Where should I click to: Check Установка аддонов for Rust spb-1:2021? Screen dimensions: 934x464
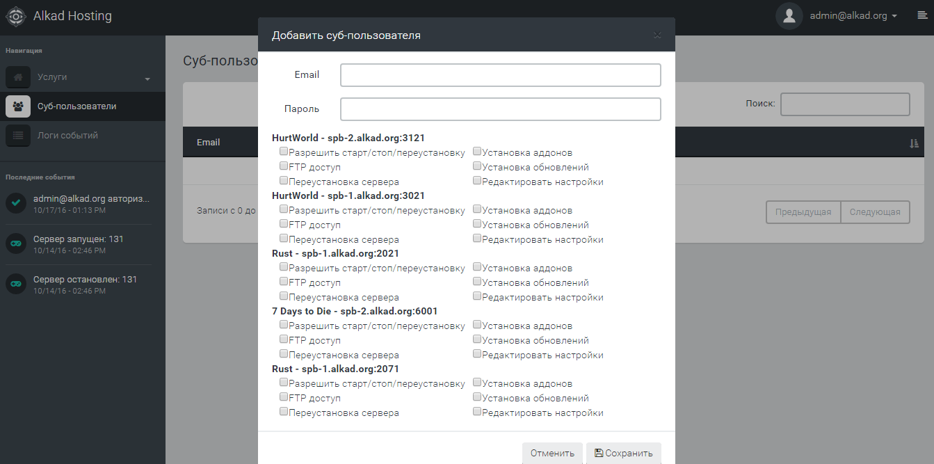477,266
